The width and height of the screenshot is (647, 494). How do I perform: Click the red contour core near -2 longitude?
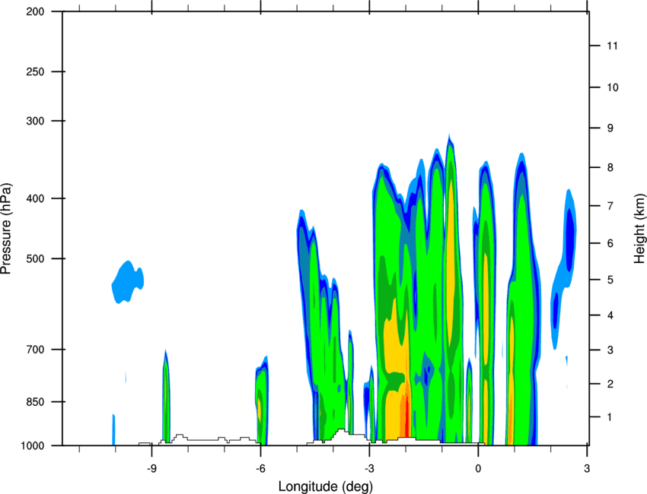(x=407, y=414)
